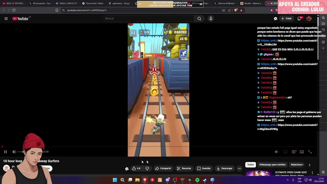Open Ultimate Video Game Quiz thumbnail
This screenshot has width=327, height=184.
pos(259,174)
